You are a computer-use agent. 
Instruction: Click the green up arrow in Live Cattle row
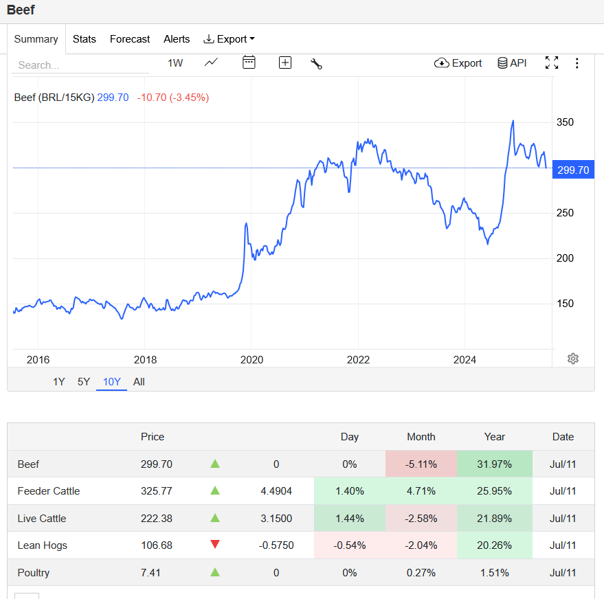tap(215, 518)
